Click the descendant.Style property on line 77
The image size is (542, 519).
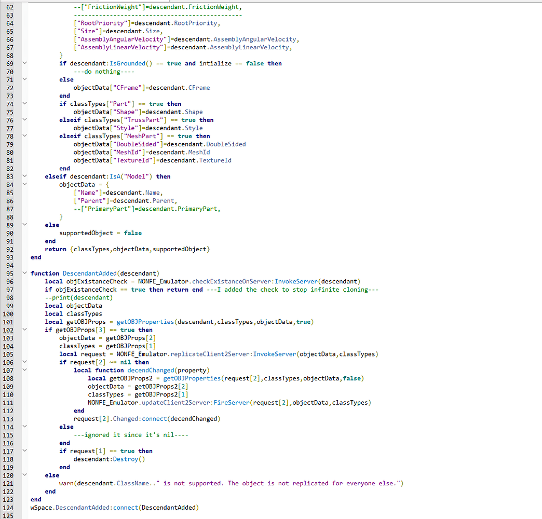coord(174,128)
